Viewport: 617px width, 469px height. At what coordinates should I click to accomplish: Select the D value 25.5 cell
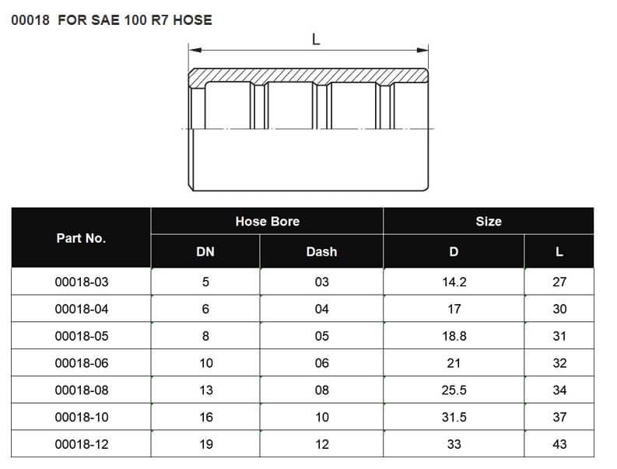tap(454, 390)
